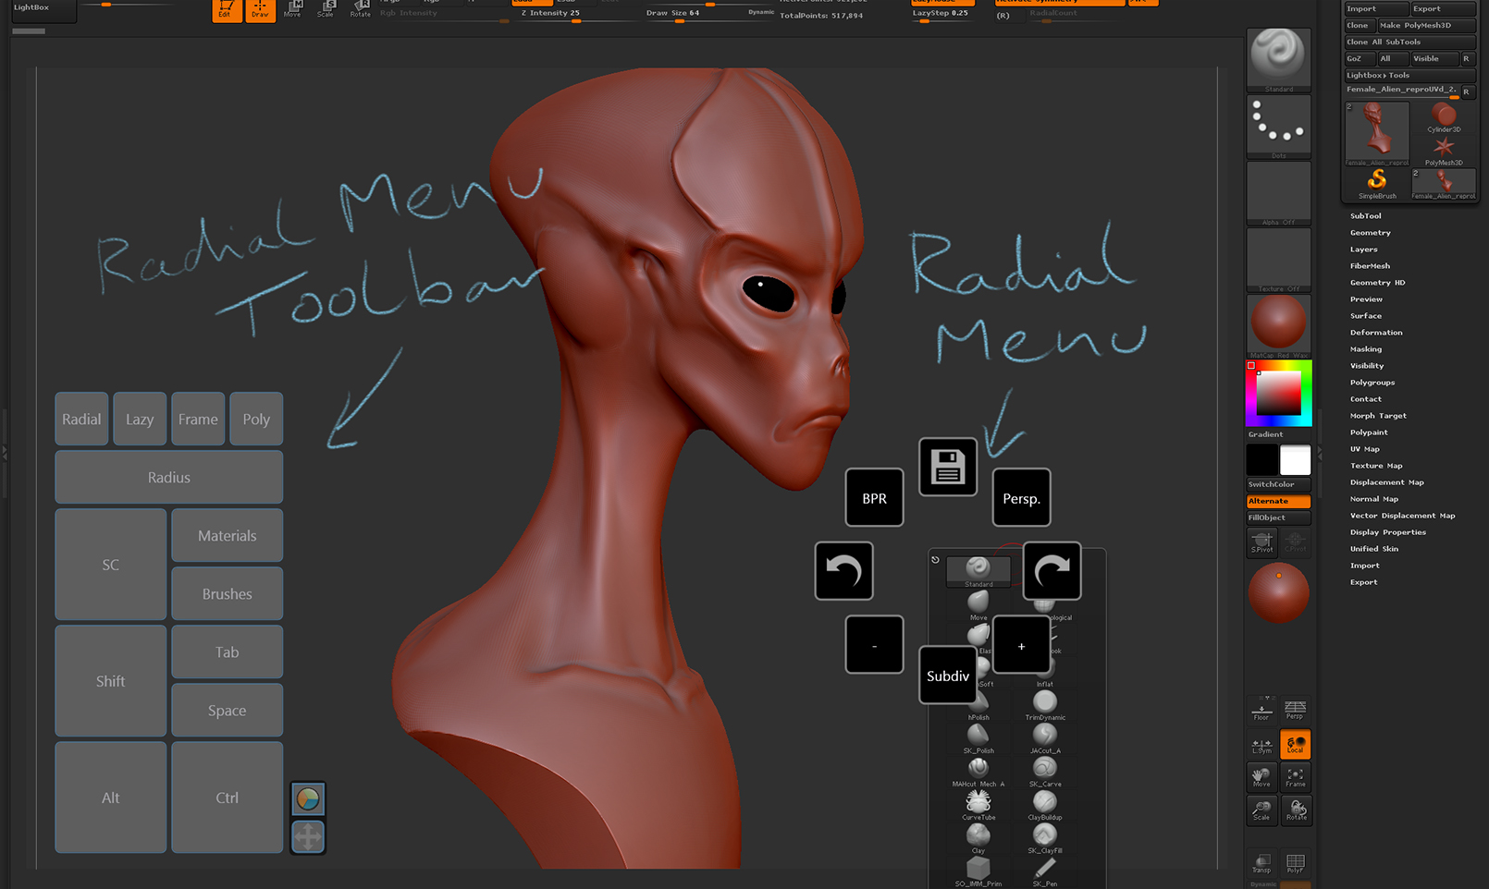This screenshot has width=1489, height=889.
Task: Click the redo arrow in radial menu
Action: (x=1052, y=570)
